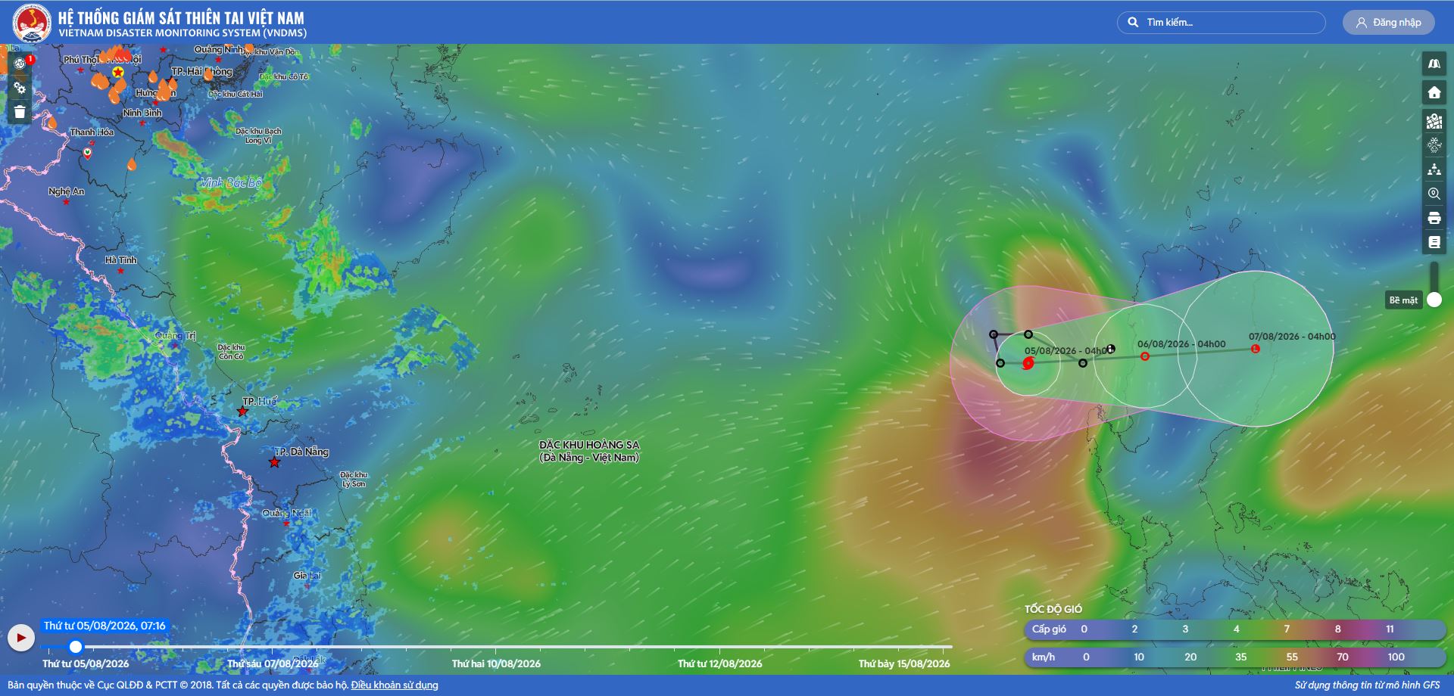Click the Gia Lai province label
Screen dimensions: 1454x696
click(307, 576)
